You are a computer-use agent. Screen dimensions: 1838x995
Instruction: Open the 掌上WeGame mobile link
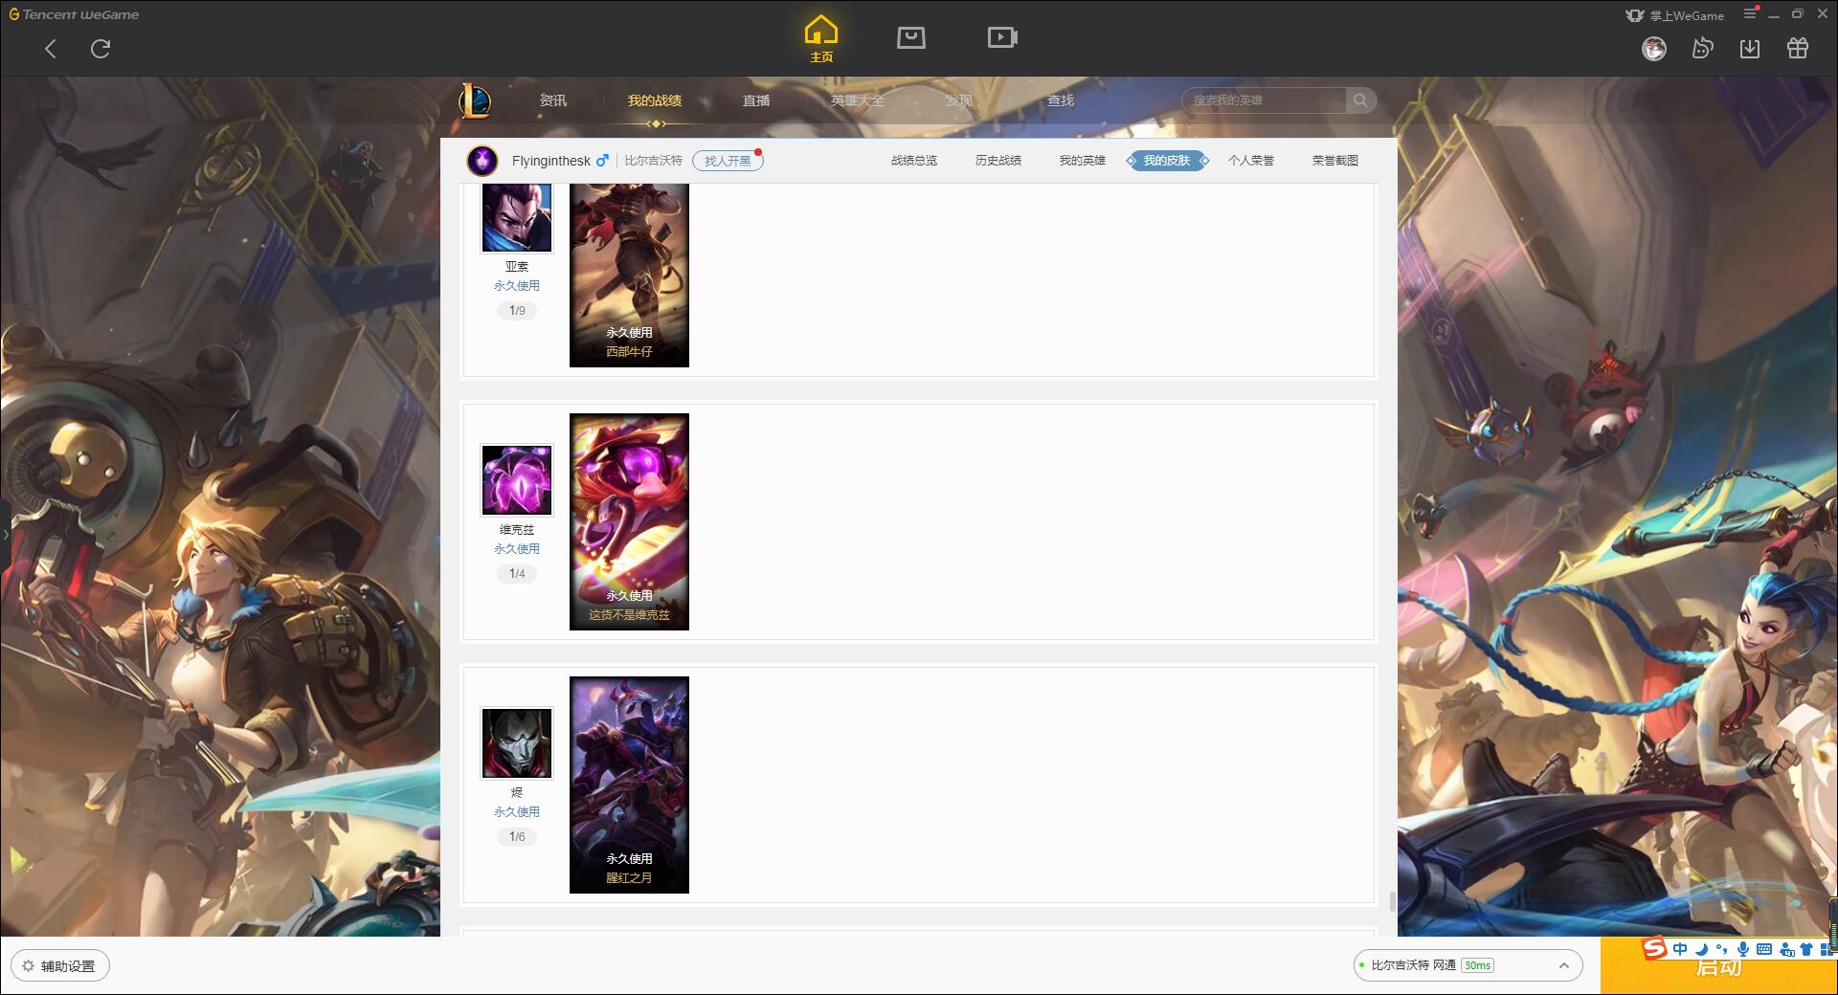pyautogui.click(x=1674, y=15)
